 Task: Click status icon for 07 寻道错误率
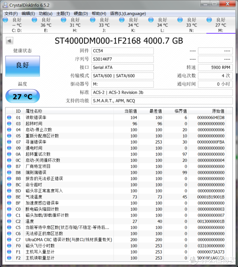click(9, 142)
